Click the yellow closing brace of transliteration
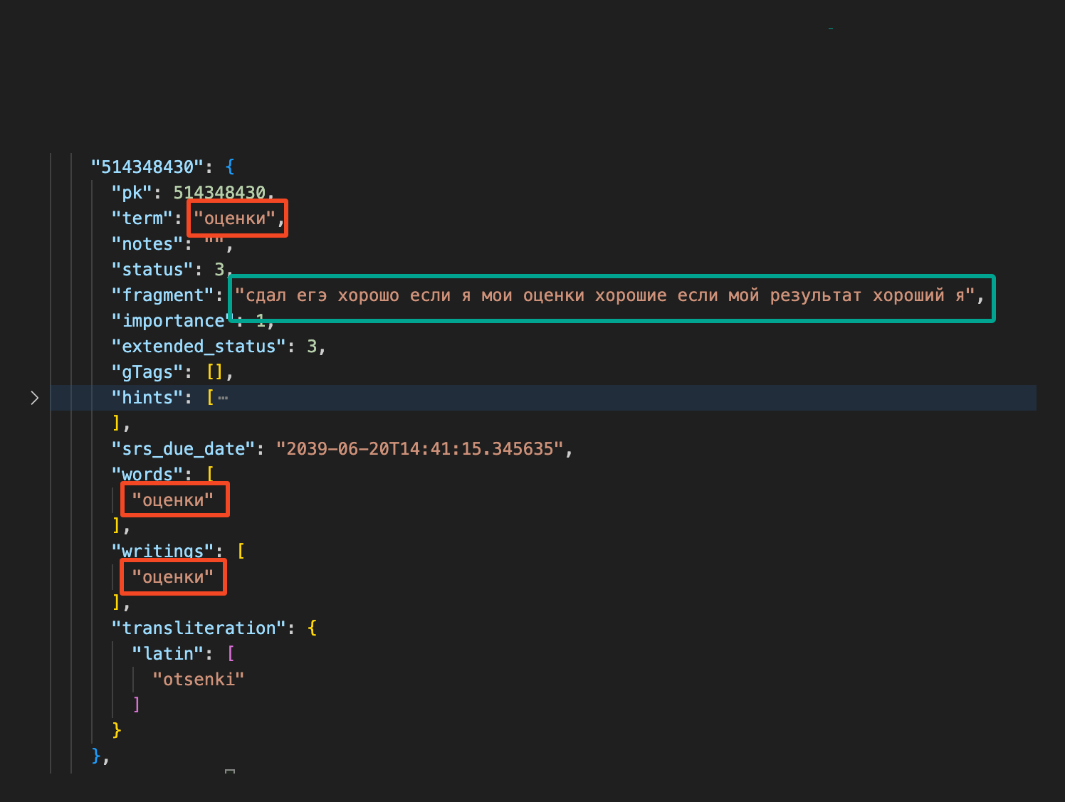Screen dimensions: 1065x802 [x=117, y=730]
